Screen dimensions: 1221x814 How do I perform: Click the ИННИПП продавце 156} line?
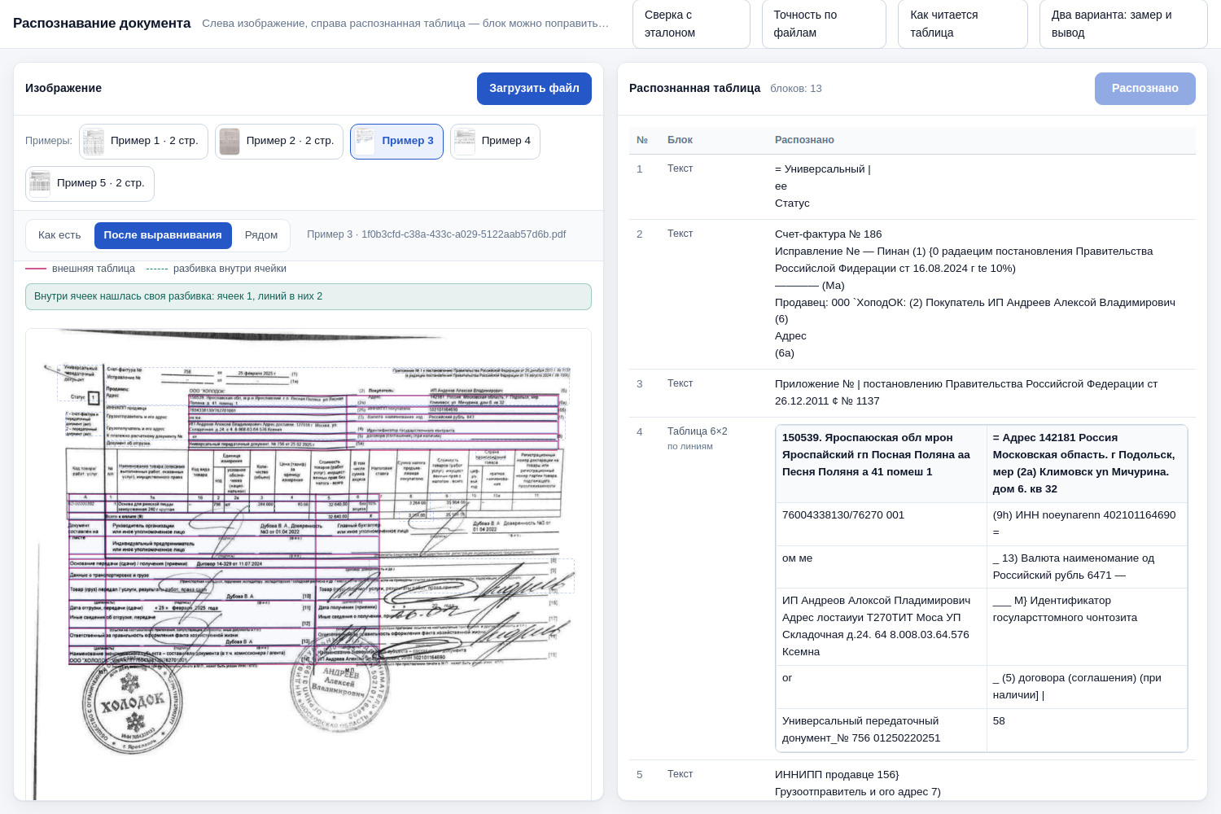[837, 775]
